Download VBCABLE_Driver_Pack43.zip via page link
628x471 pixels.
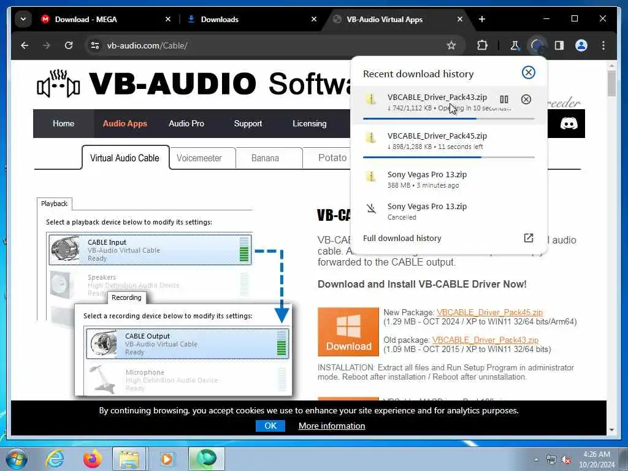click(485, 340)
